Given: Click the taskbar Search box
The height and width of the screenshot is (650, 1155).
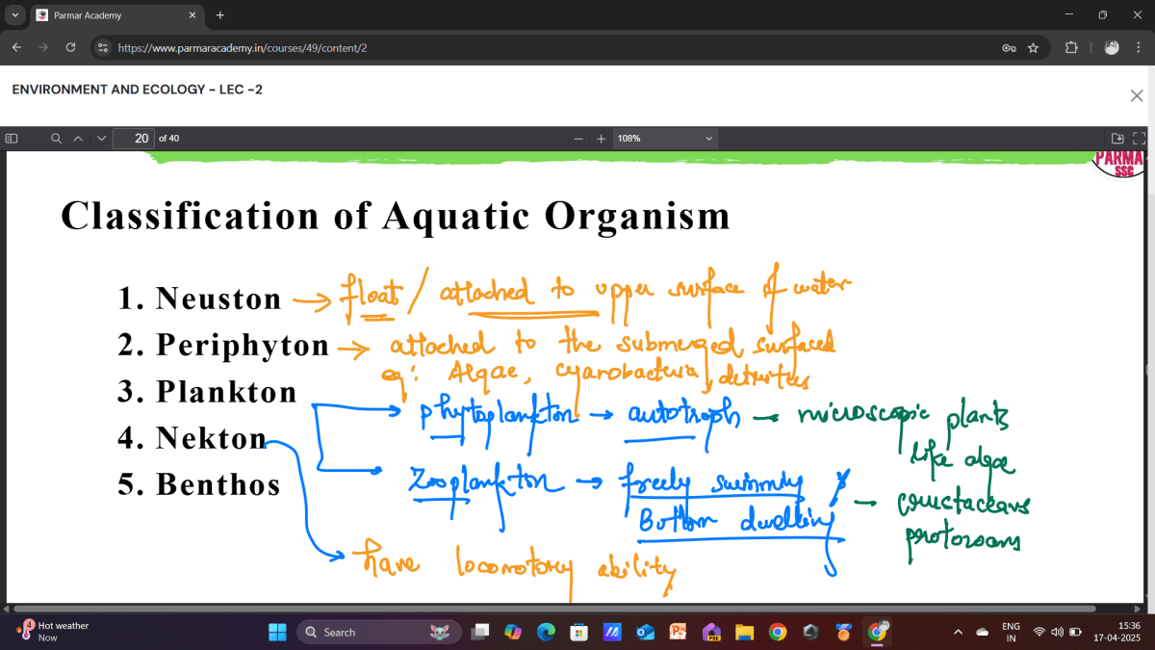Looking at the screenshot, I should click(x=378, y=633).
